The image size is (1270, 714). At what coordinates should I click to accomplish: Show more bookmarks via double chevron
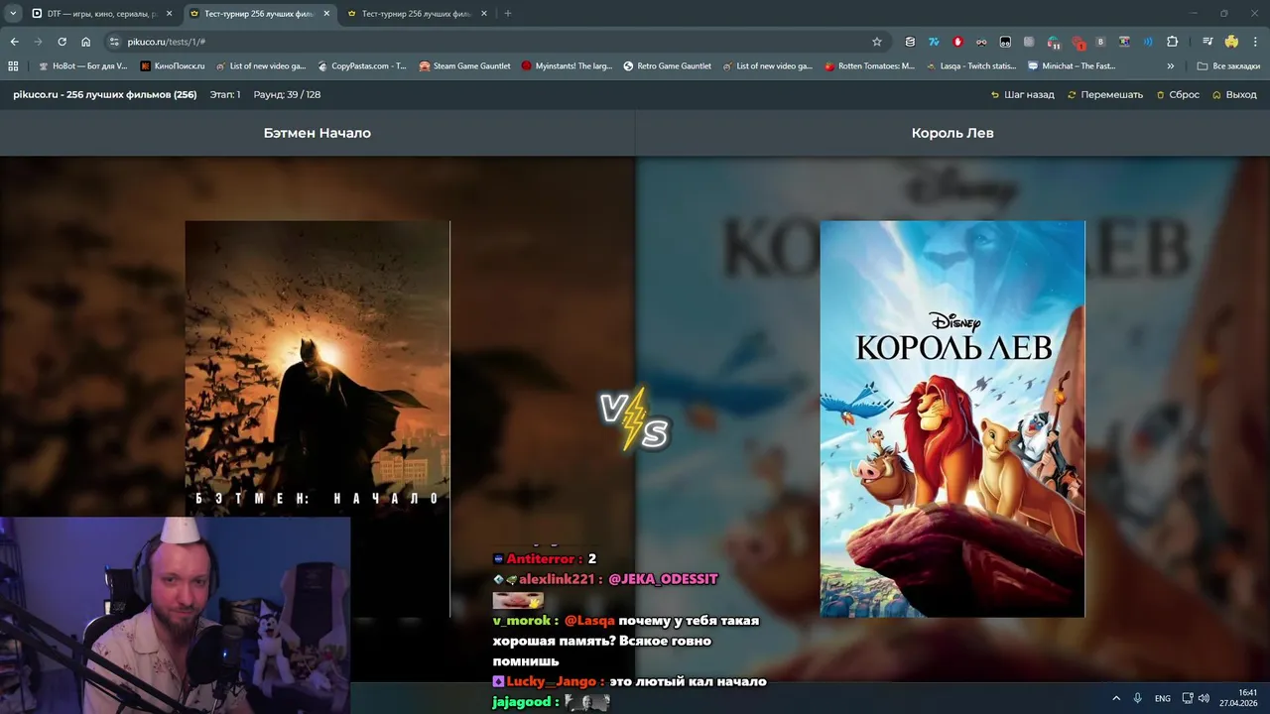1171,66
